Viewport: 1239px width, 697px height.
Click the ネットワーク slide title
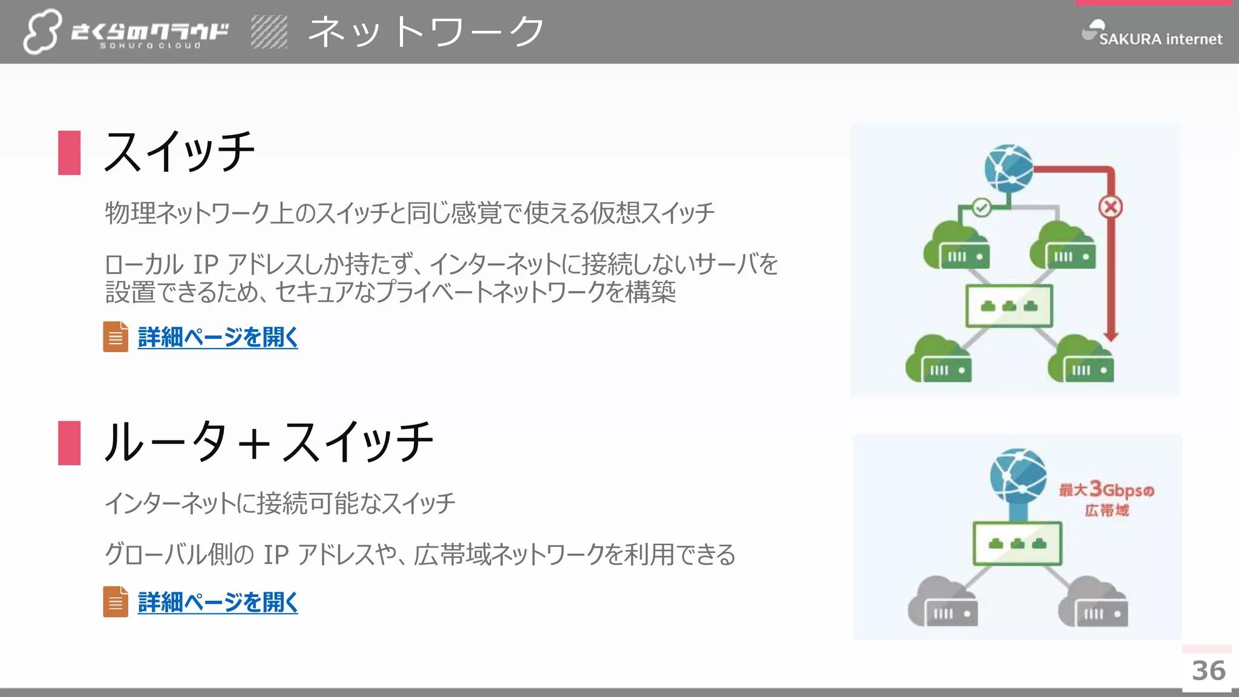[x=426, y=31]
